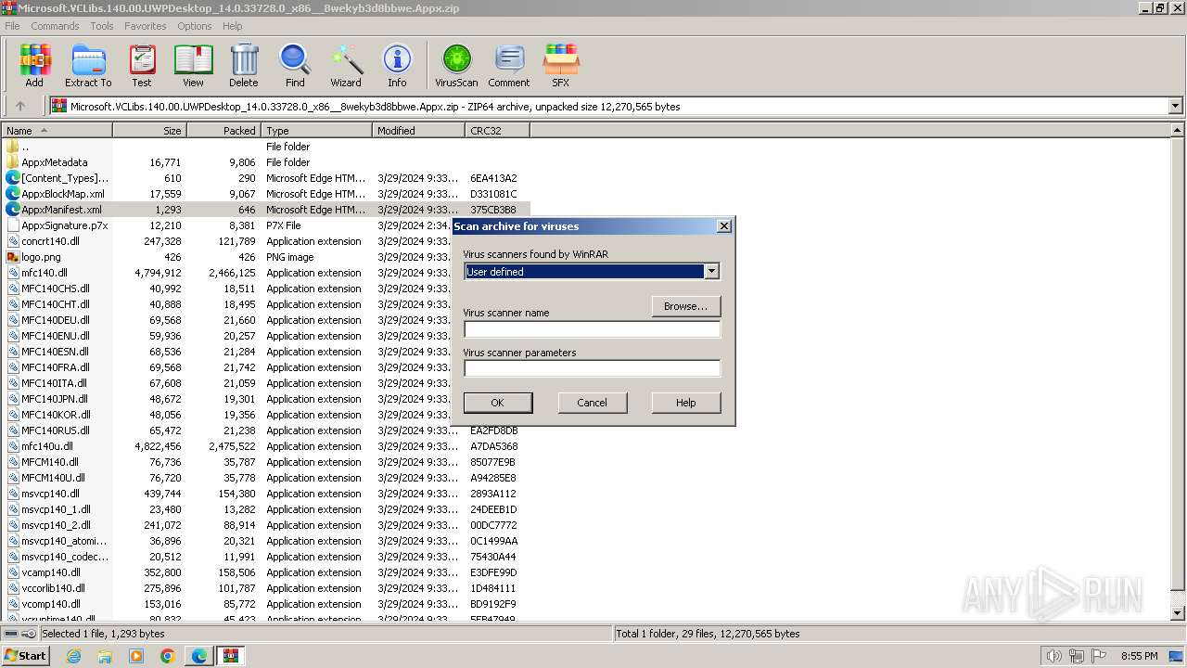The width and height of the screenshot is (1187, 668).
Task: Expand the virus scanners dropdown
Action: tap(711, 272)
